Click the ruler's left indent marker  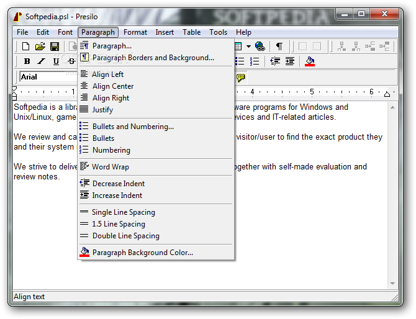14,93
